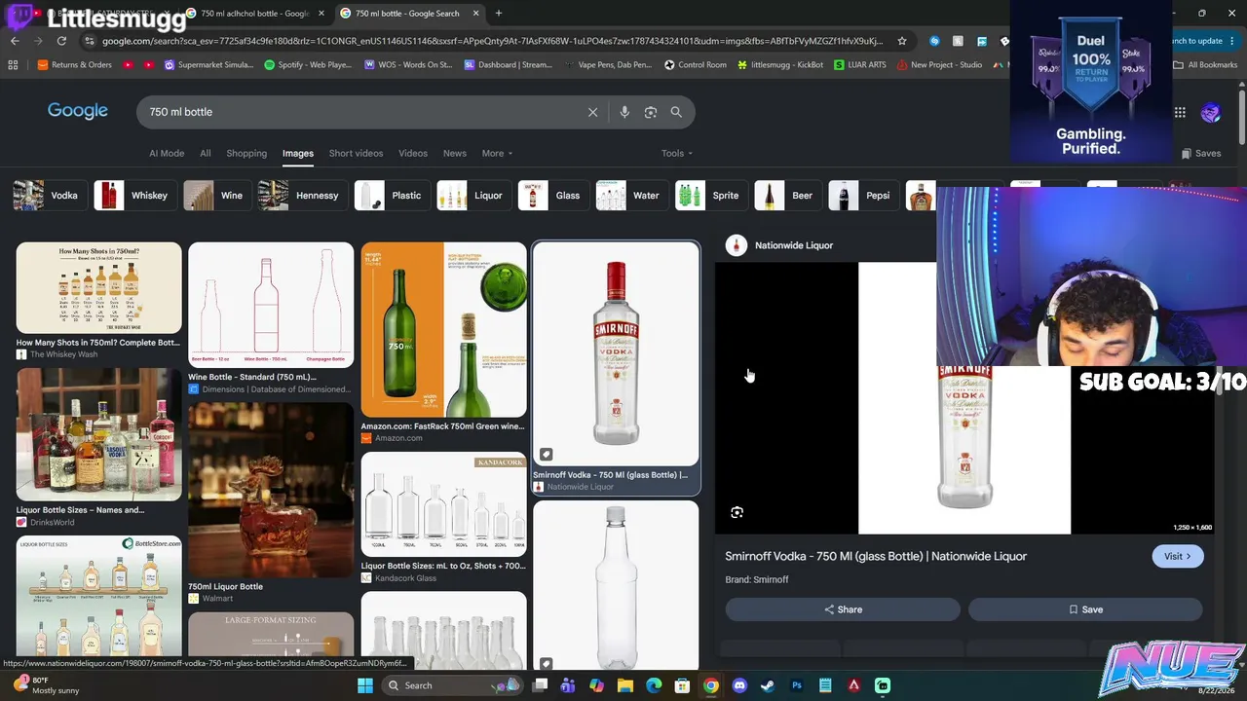This screenshot has height=701, width=1247.
Task: Submit search with the magnifier icon
Action: pos(676,112)
